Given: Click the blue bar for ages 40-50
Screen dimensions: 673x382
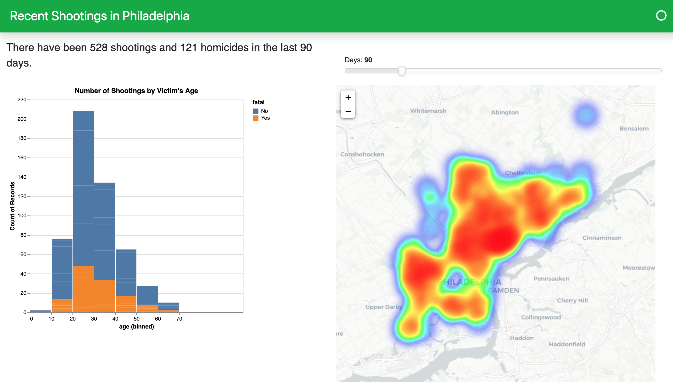Looking at the screenshot, I should (126, 272).
